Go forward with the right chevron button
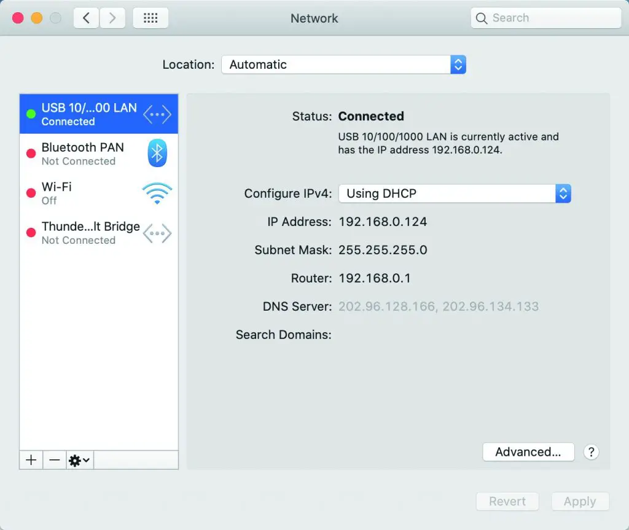This screenshot has height=530, width=629. (x=112, y=18)
